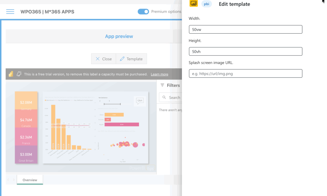
Task: Enable Premium options switch in header
Action: 143,11
